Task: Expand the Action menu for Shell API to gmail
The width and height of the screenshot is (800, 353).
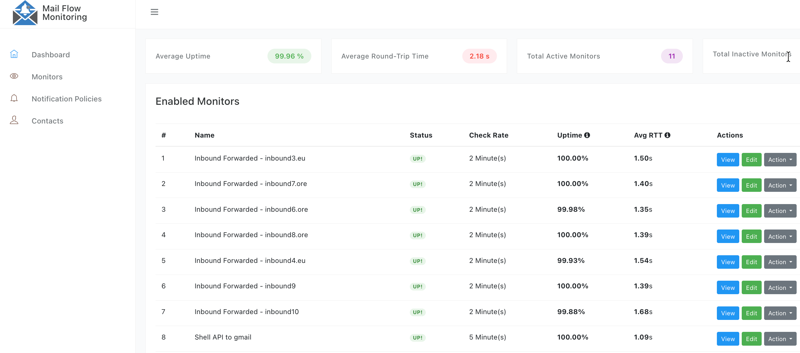Action: point(780,338)
